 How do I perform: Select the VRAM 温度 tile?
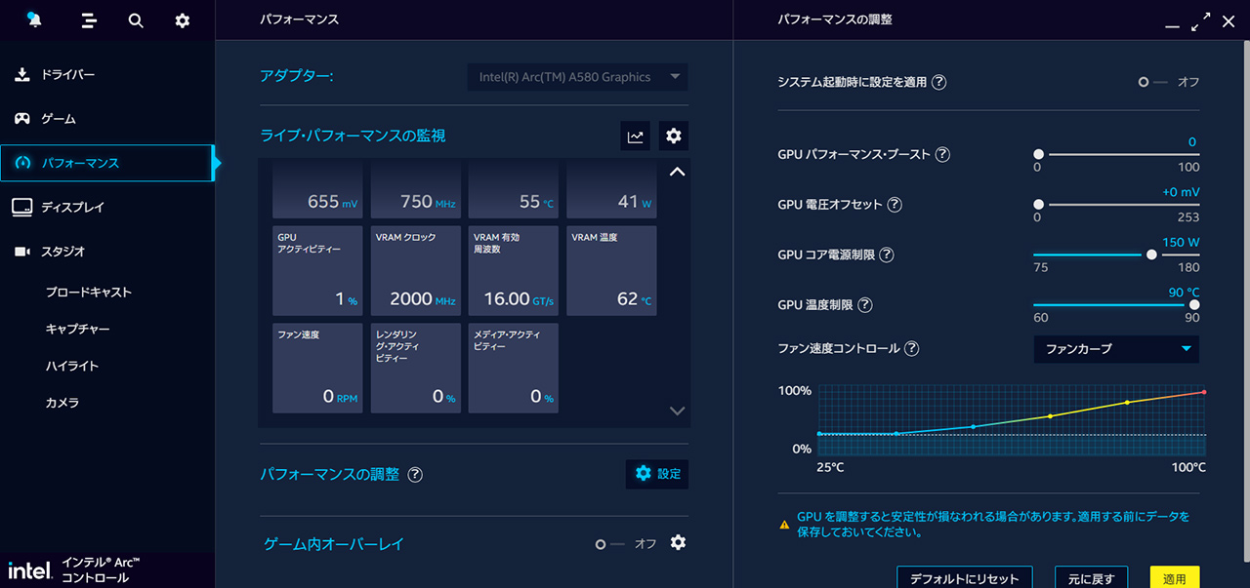(x=612, y=271)
